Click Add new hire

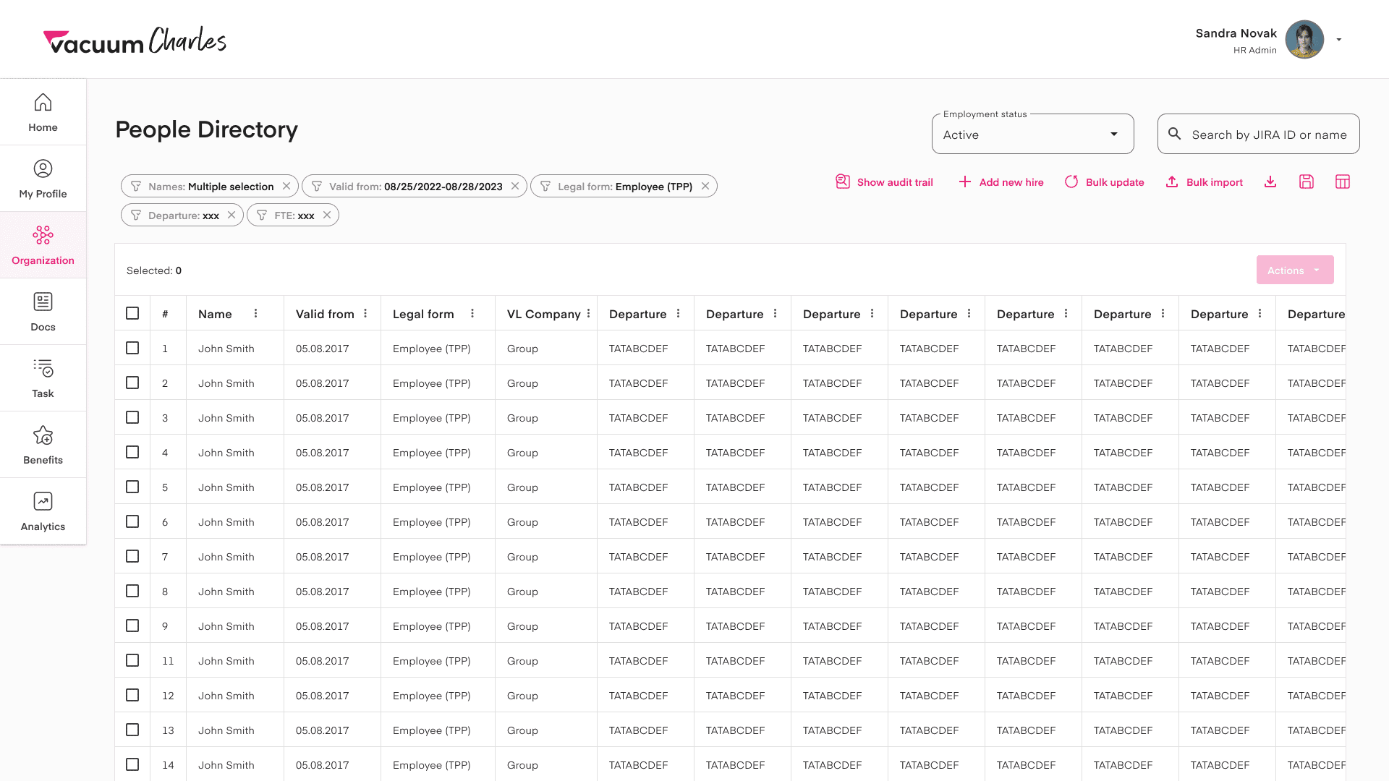pos(1001,182)
